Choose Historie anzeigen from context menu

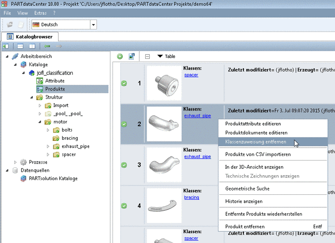273,202
